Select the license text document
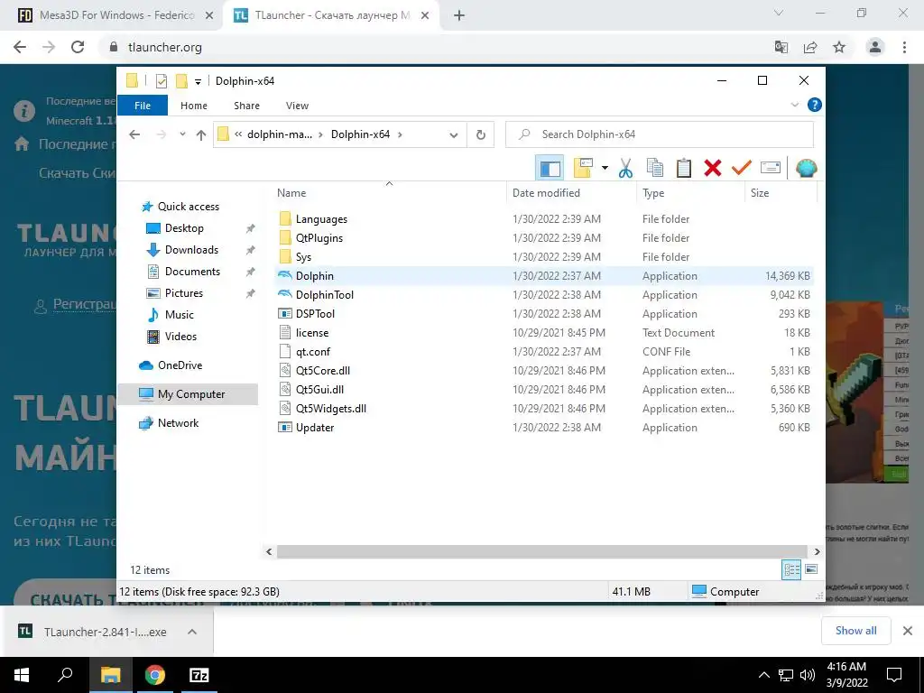Viewport: 924px width, 693px height. 544,332
